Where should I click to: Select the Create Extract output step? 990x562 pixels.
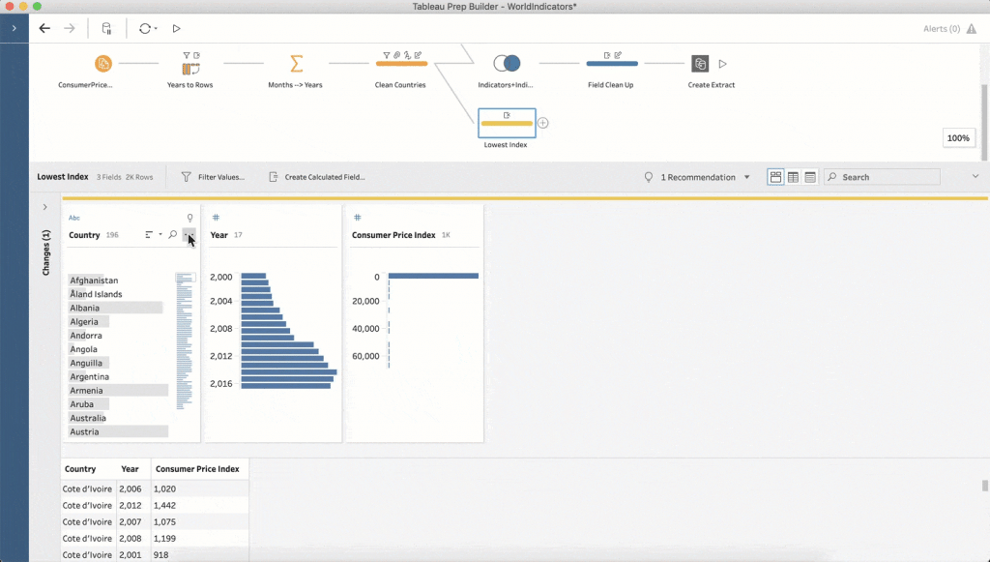pyautogui.click(x=700, y=63)
